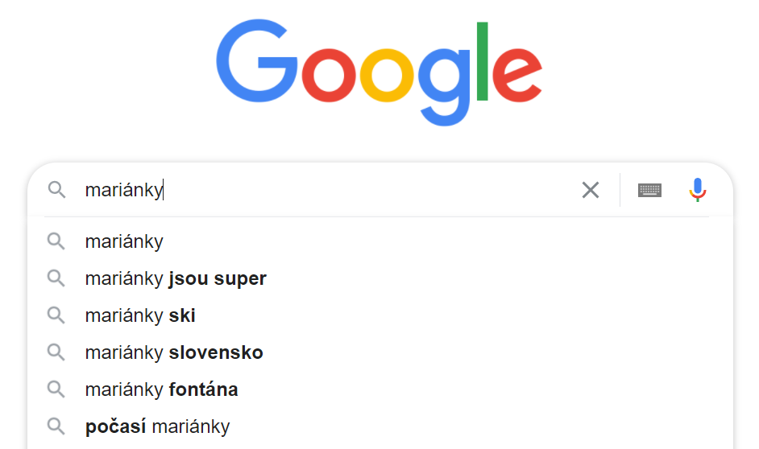Pick the "mariánky ski" suggestion
Screen dimensions: 759x449
click(x=380, y=315)
